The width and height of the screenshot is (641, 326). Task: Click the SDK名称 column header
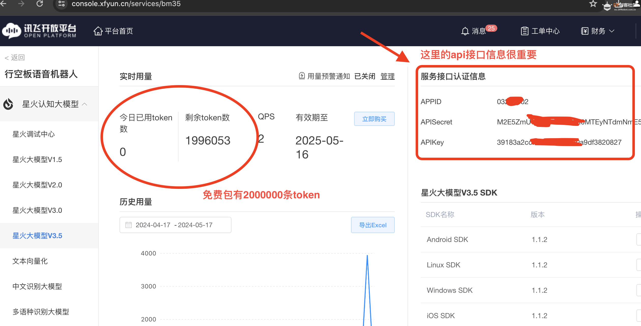440,215
